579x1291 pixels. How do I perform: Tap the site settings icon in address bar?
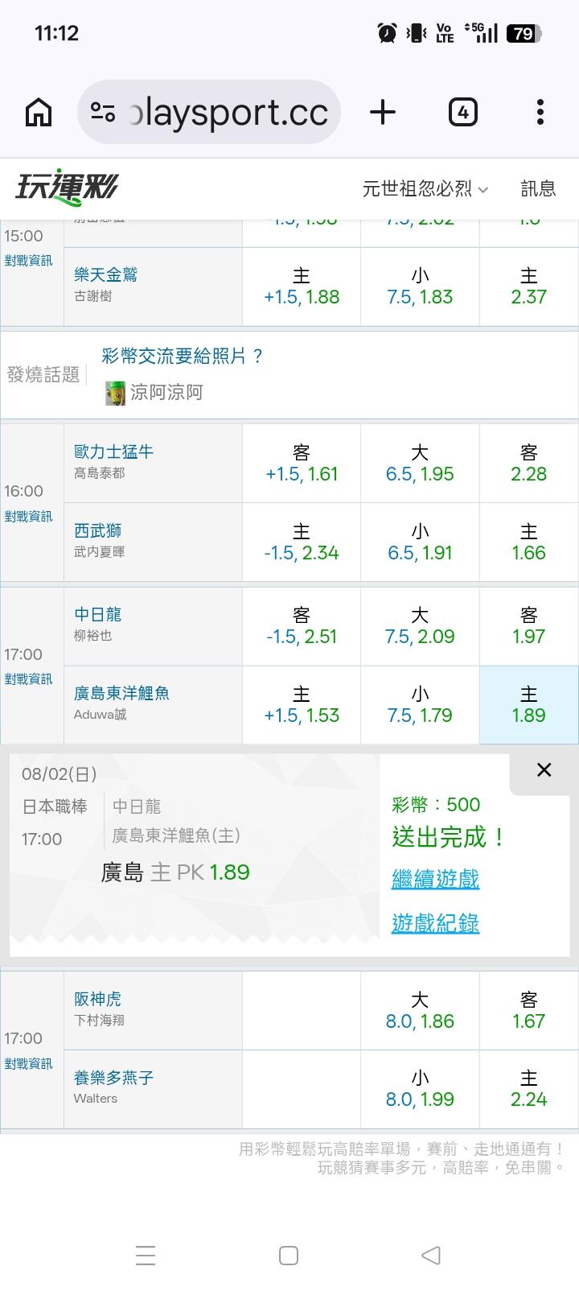[103, 112]
